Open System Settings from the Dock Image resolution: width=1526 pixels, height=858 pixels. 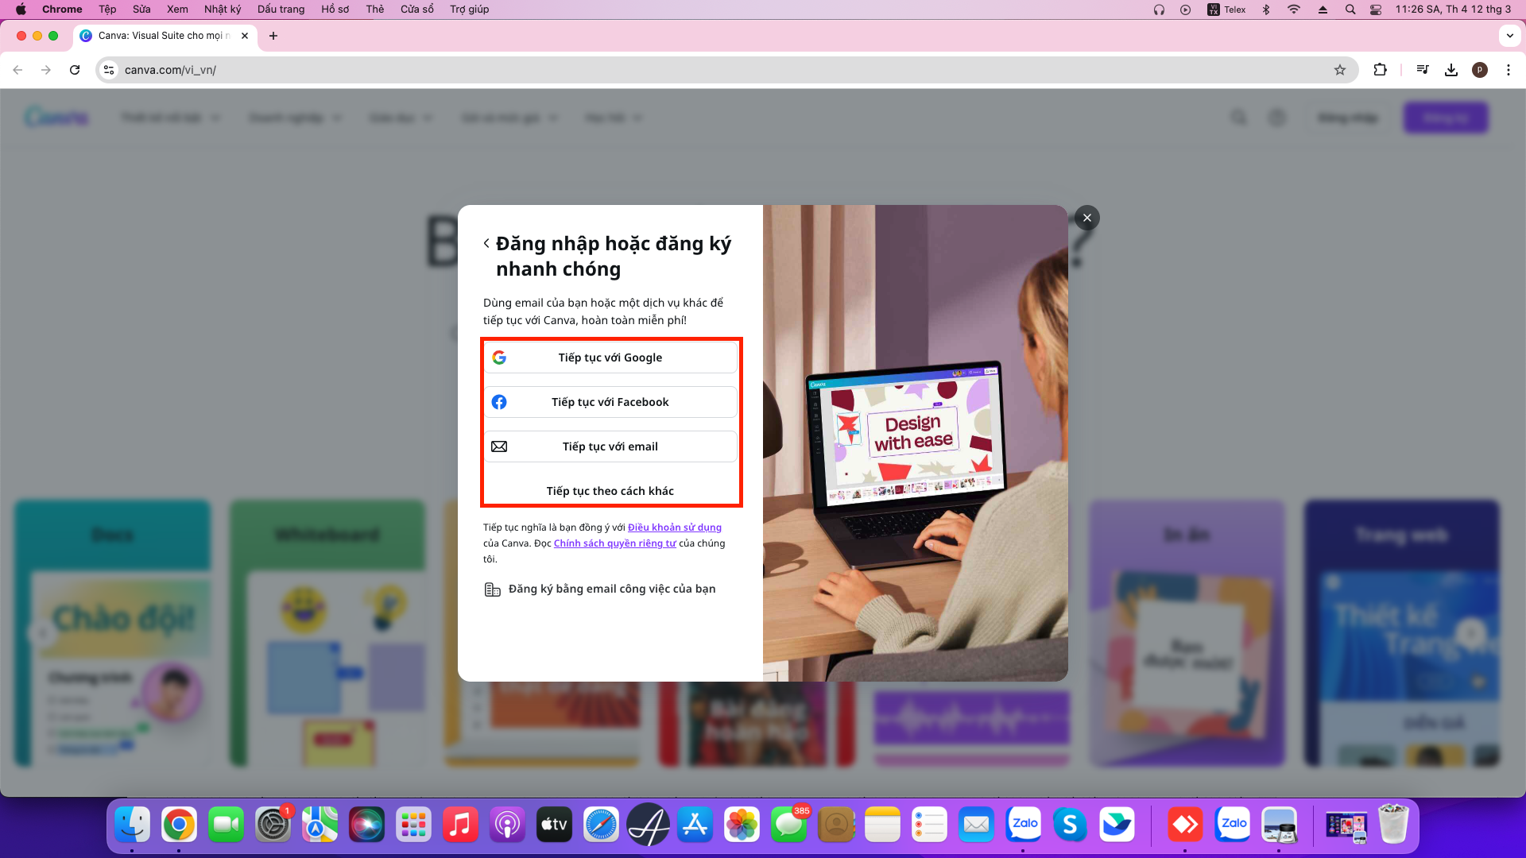pos(273,825)
